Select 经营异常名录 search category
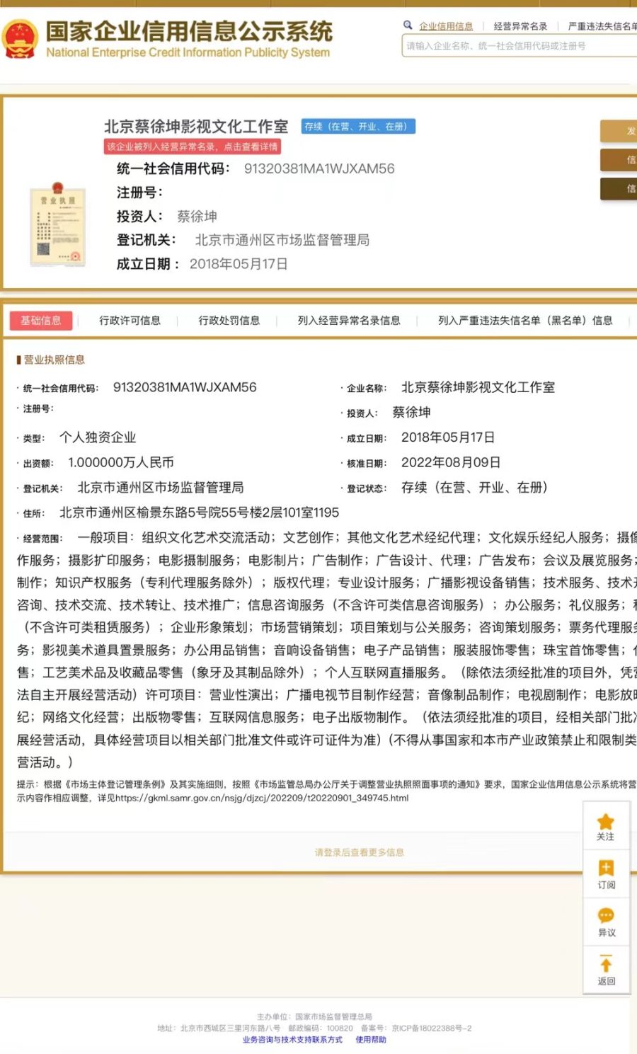The height and width of the screenshot is (1054, 637). pyautogui.click(x=520, y=26)
